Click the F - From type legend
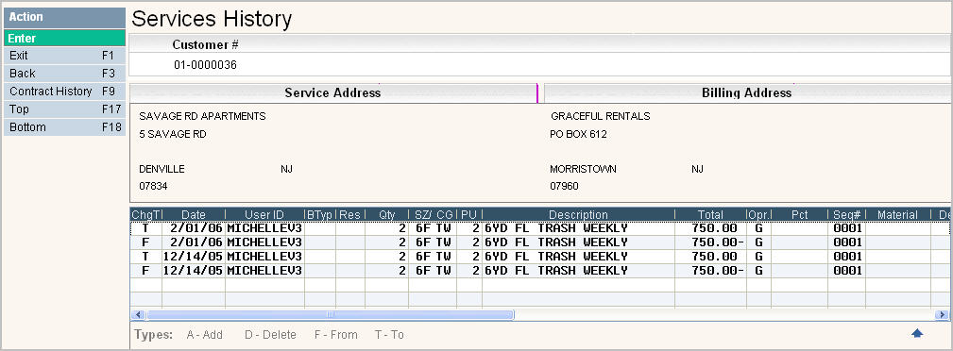Viewport: 953px width, 351px height. 335,335
